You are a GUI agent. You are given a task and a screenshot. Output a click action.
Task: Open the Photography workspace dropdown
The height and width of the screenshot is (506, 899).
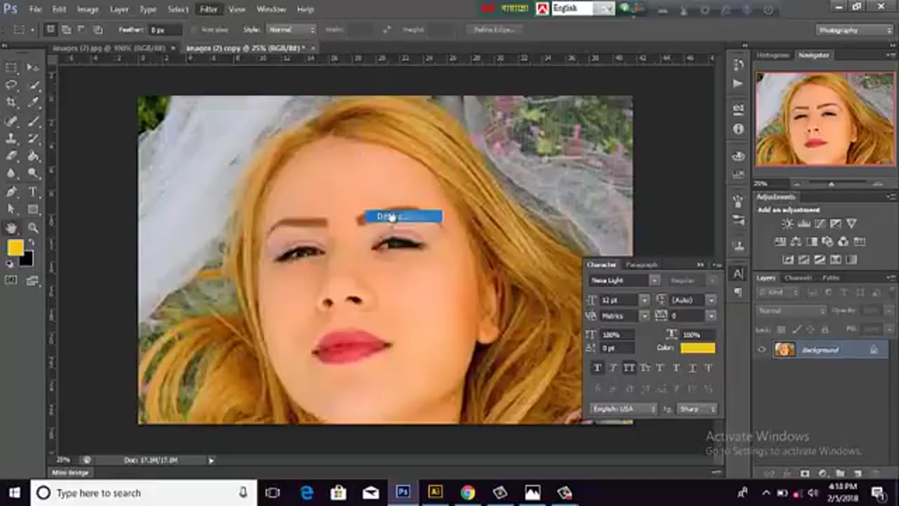[x=854, y=30]
